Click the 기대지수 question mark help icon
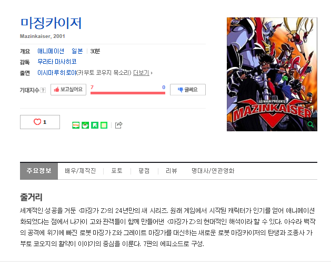This screenshot has width=331, height=262. [43, 90]
